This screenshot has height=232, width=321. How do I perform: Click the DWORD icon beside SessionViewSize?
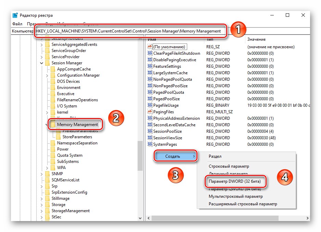pos(150,138)
